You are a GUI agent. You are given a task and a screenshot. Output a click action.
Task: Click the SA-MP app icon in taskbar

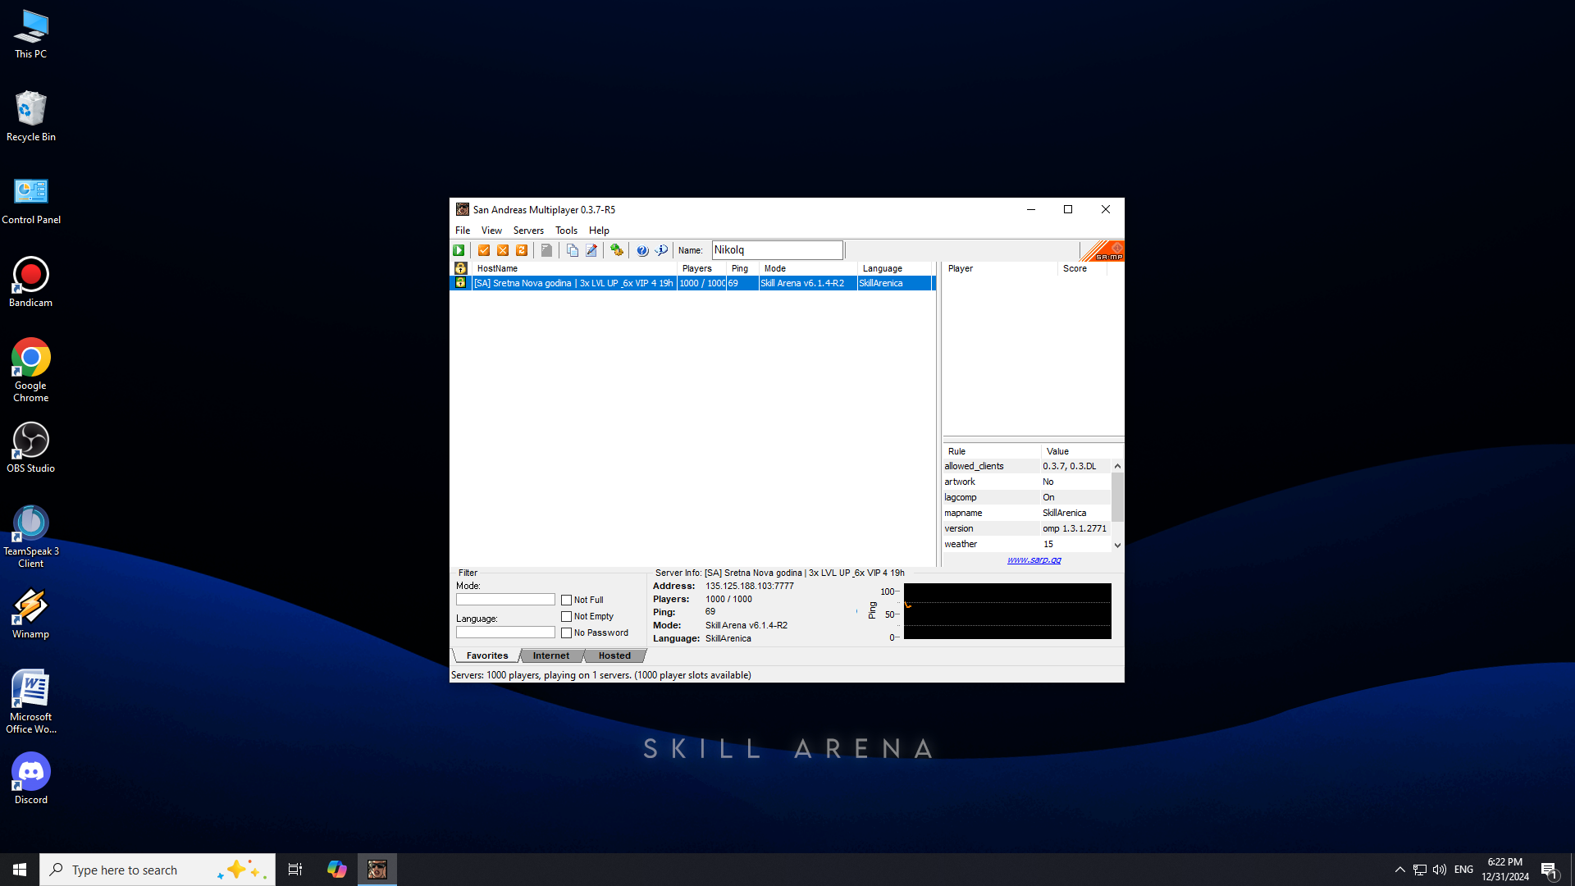pyautogui.click(x=377, y=870)
